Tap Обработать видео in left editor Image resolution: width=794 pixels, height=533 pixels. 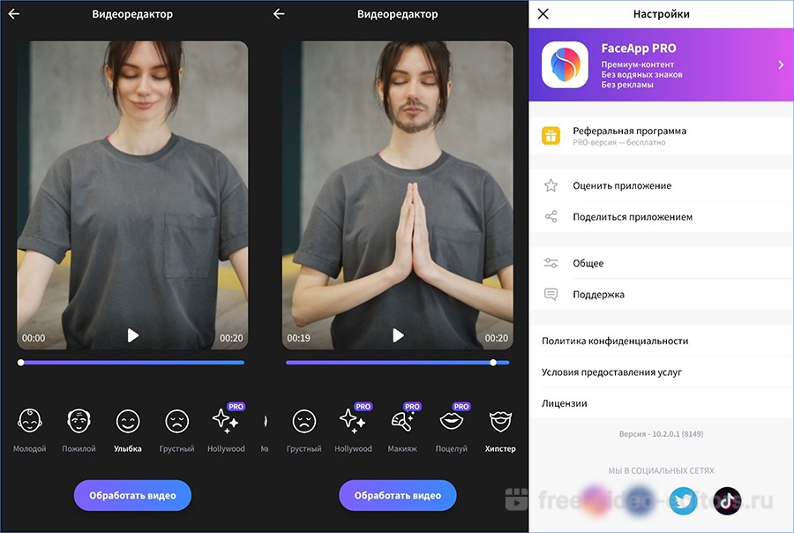[132, 495]
